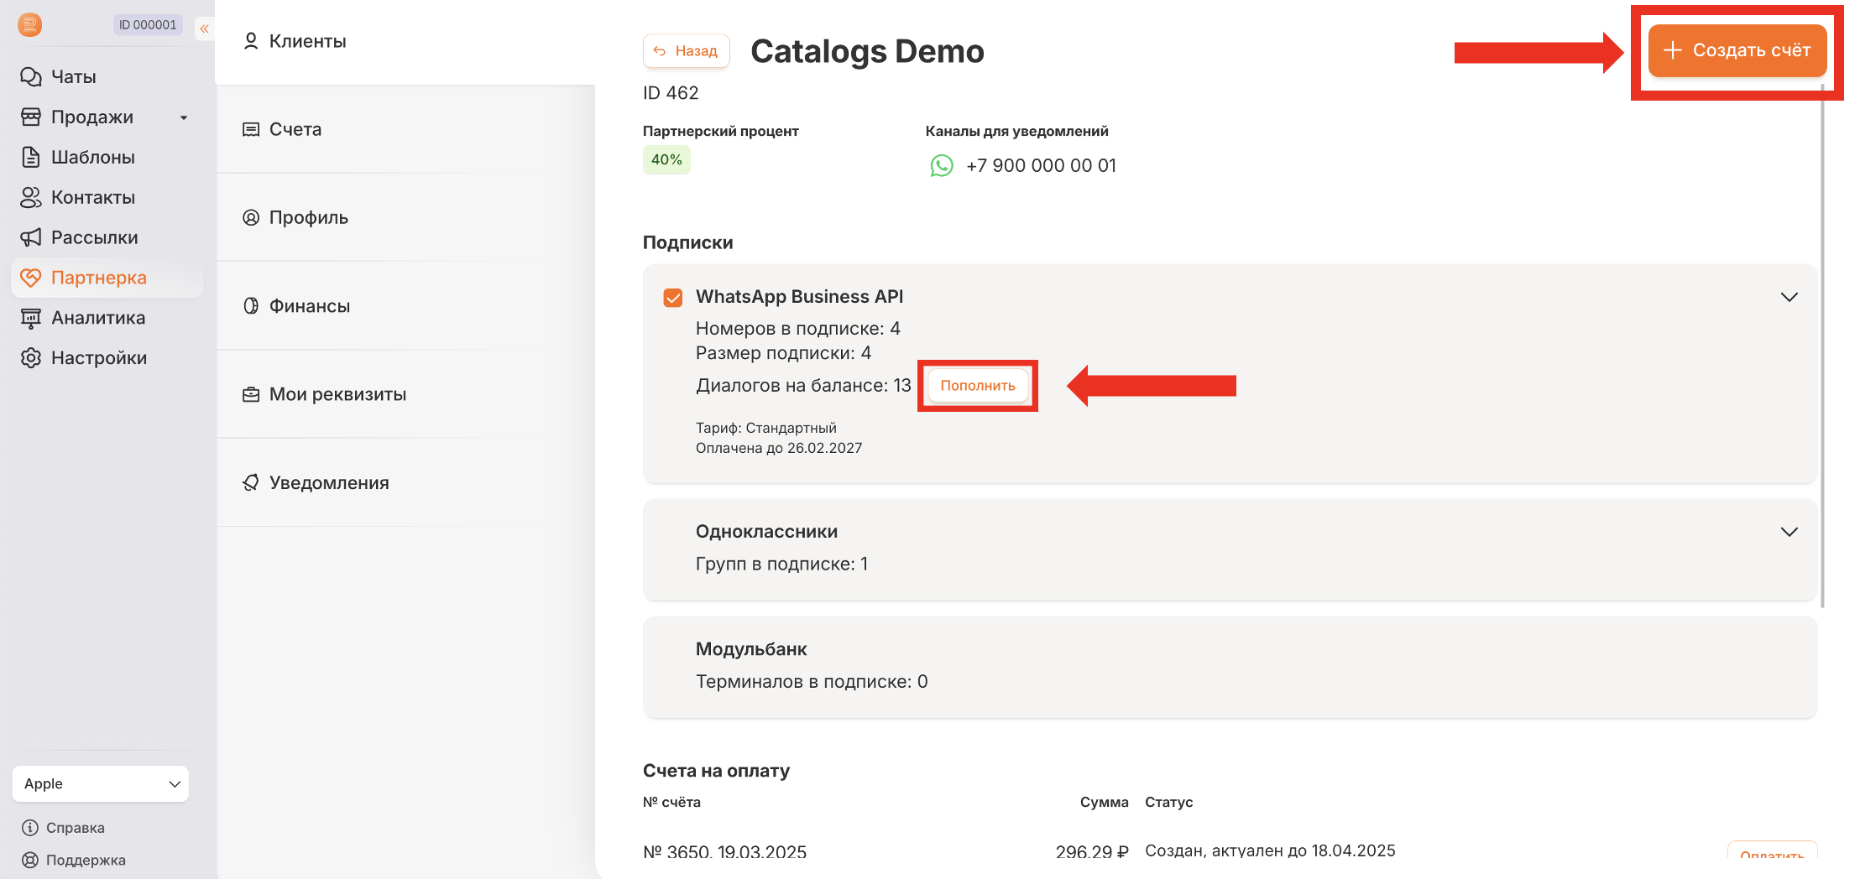Viewport: 1860px width, 879px height.
Task: Uncheck the WhatsApp Business API checkbox
Action: click(673, 298)
